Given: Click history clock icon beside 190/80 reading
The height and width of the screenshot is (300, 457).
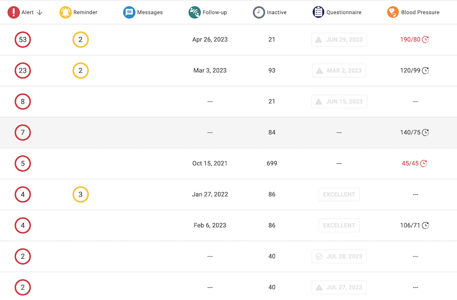Looking at the screenshot, I should tap(425, 40).
